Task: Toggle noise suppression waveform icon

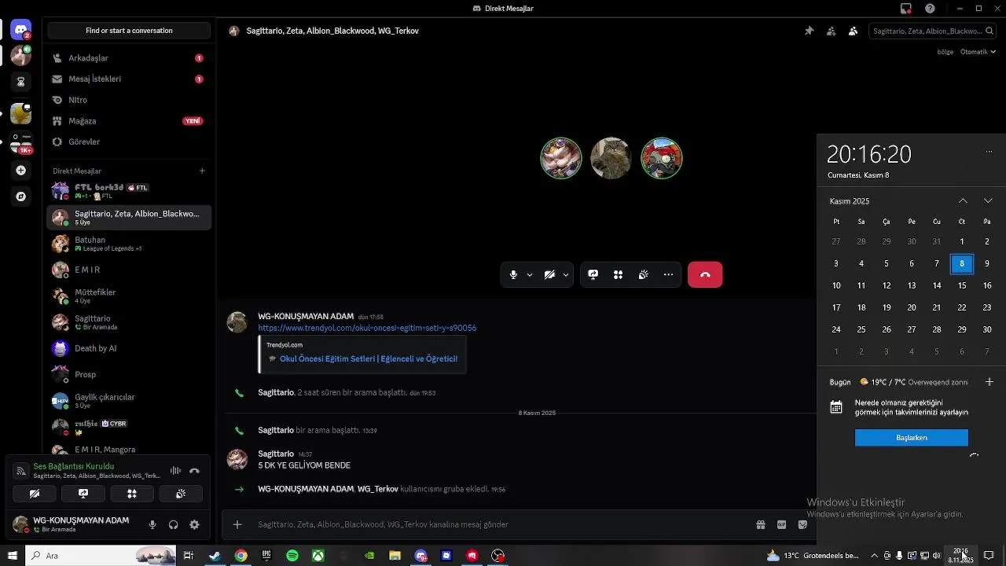Action: click(x=175, y=471)
